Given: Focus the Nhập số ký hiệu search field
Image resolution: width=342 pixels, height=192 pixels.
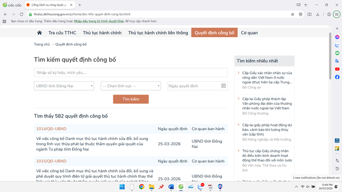Looking at the screenshot, I should pos(131,72).
